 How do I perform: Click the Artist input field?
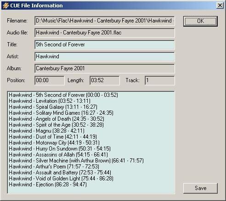(105, 56)
